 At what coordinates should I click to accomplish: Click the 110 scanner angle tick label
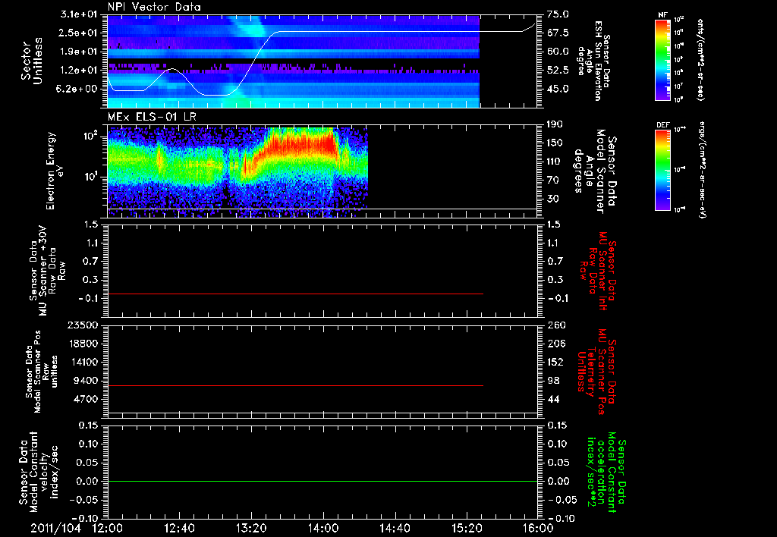click(555, 162)
